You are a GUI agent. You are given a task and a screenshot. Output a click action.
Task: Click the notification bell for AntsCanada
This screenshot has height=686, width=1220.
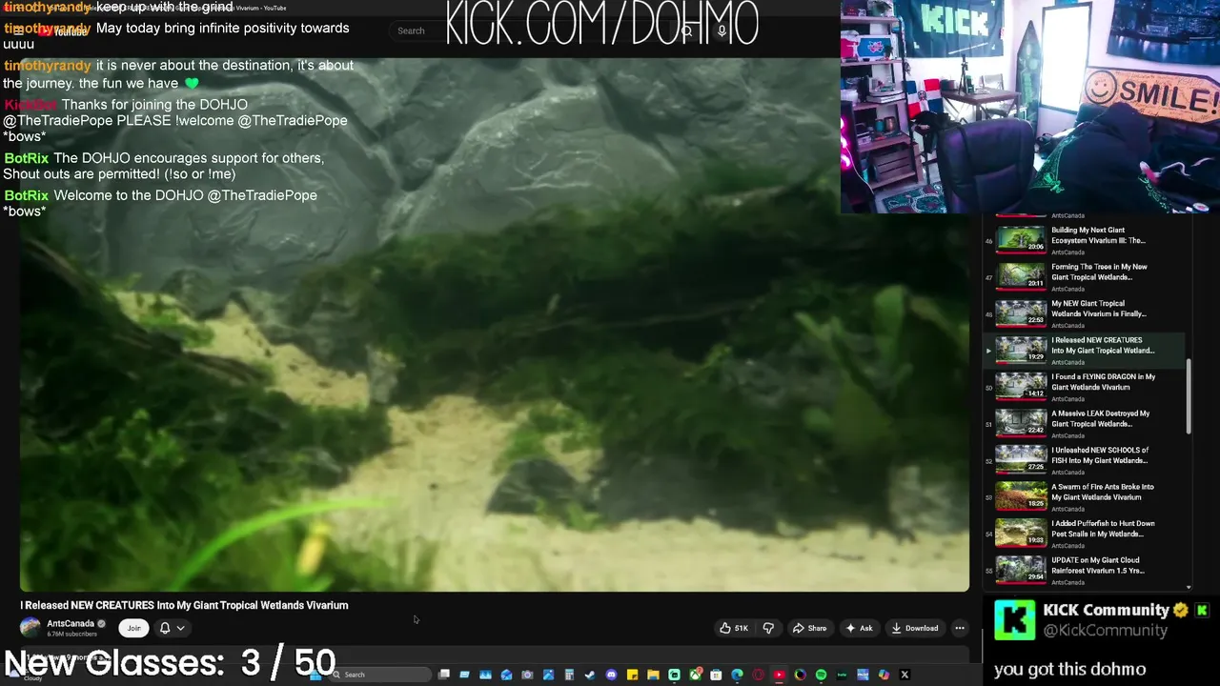[x=165, y=628]
